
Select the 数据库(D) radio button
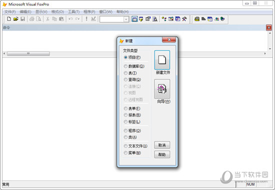click(x=125, y=66)
